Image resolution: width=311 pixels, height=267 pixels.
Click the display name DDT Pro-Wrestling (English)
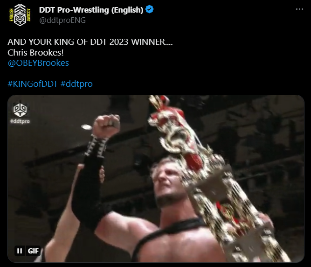coord(91,10)
